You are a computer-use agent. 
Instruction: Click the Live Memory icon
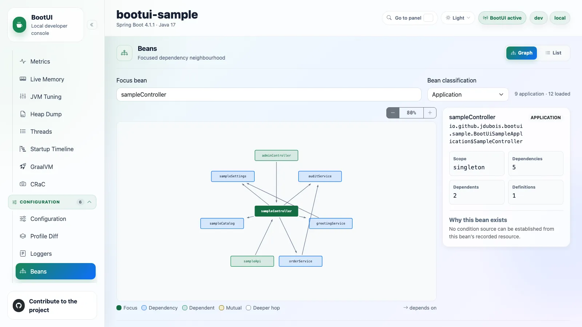pos(23,79)
